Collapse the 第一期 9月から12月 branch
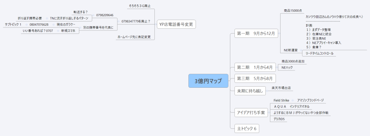This screenshot has height=136, width=370. point(279,34)
